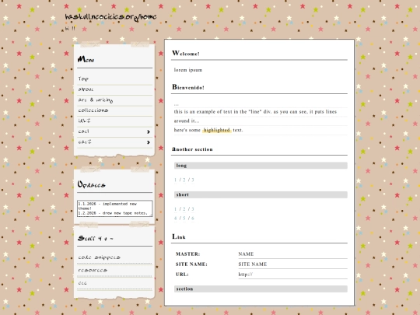Open page 2 under the long section
This screenshot has width=420, height=315.
[x=184, y=180]
